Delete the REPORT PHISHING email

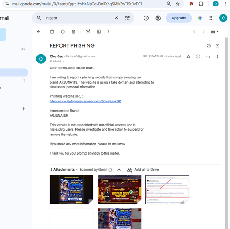74,32
